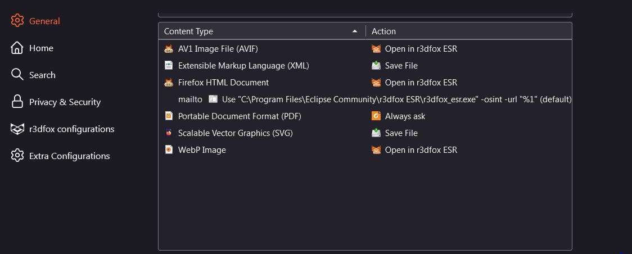Click the r3dfox configurations fox icon
This screenshot has height=254, width=632.
[17, 129]
